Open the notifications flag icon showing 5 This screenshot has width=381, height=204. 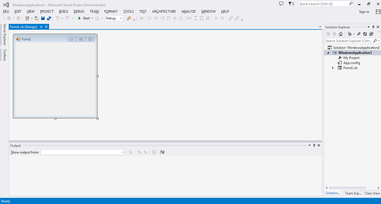[291, 4]
